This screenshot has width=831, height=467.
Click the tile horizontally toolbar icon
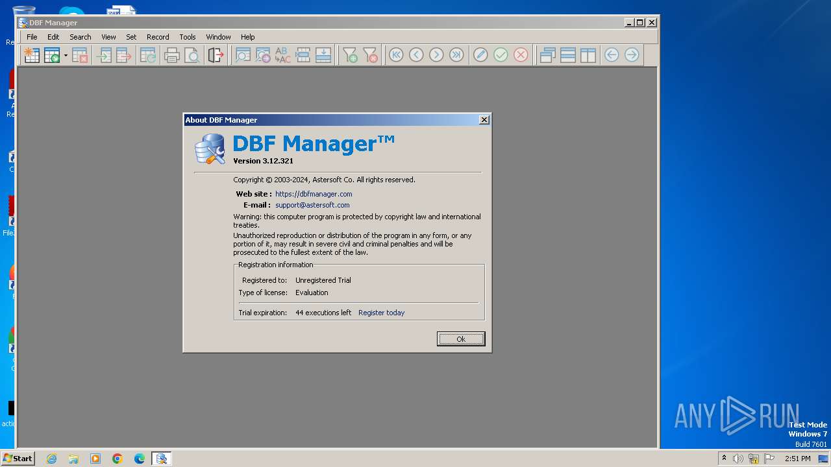(x=568, y=55)
